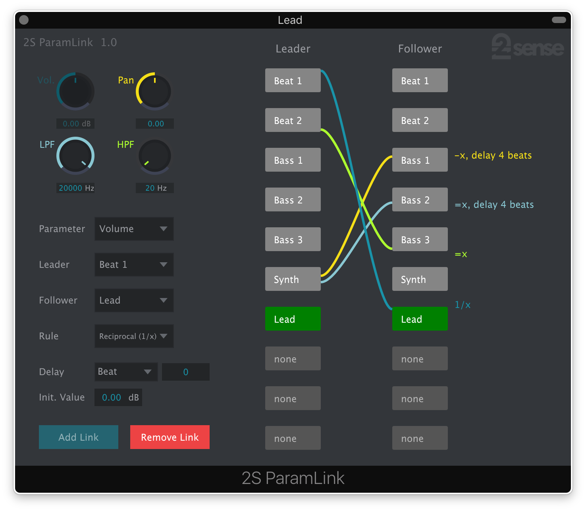Screen dimensions: 586x511
Task: Select Bass 2 in Leader column
Action: tap(293, 199)
